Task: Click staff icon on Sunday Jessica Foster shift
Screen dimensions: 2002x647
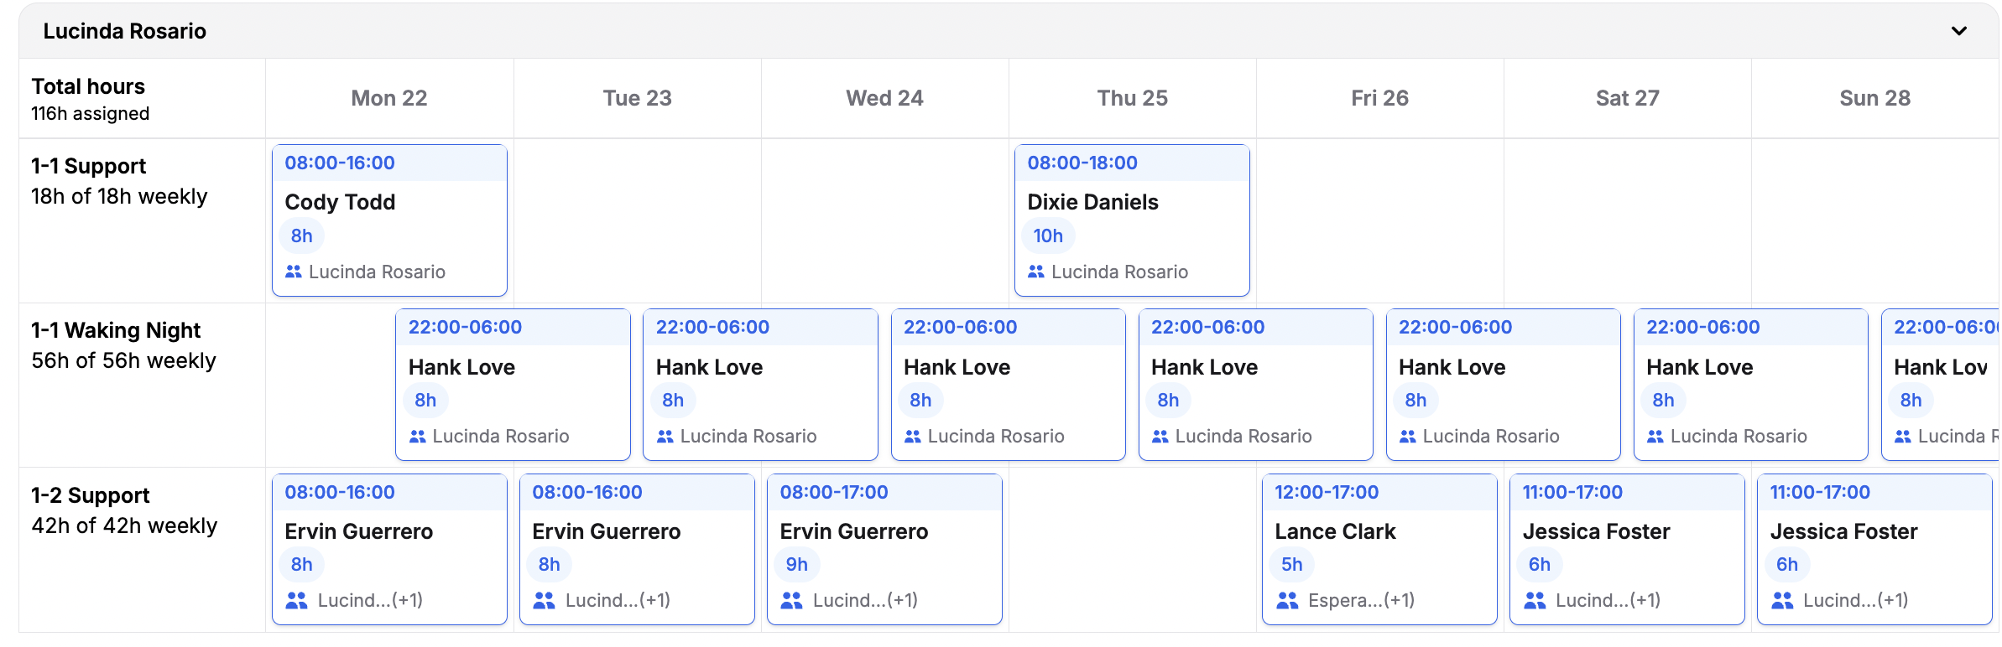Action: tap(1782, 600)
